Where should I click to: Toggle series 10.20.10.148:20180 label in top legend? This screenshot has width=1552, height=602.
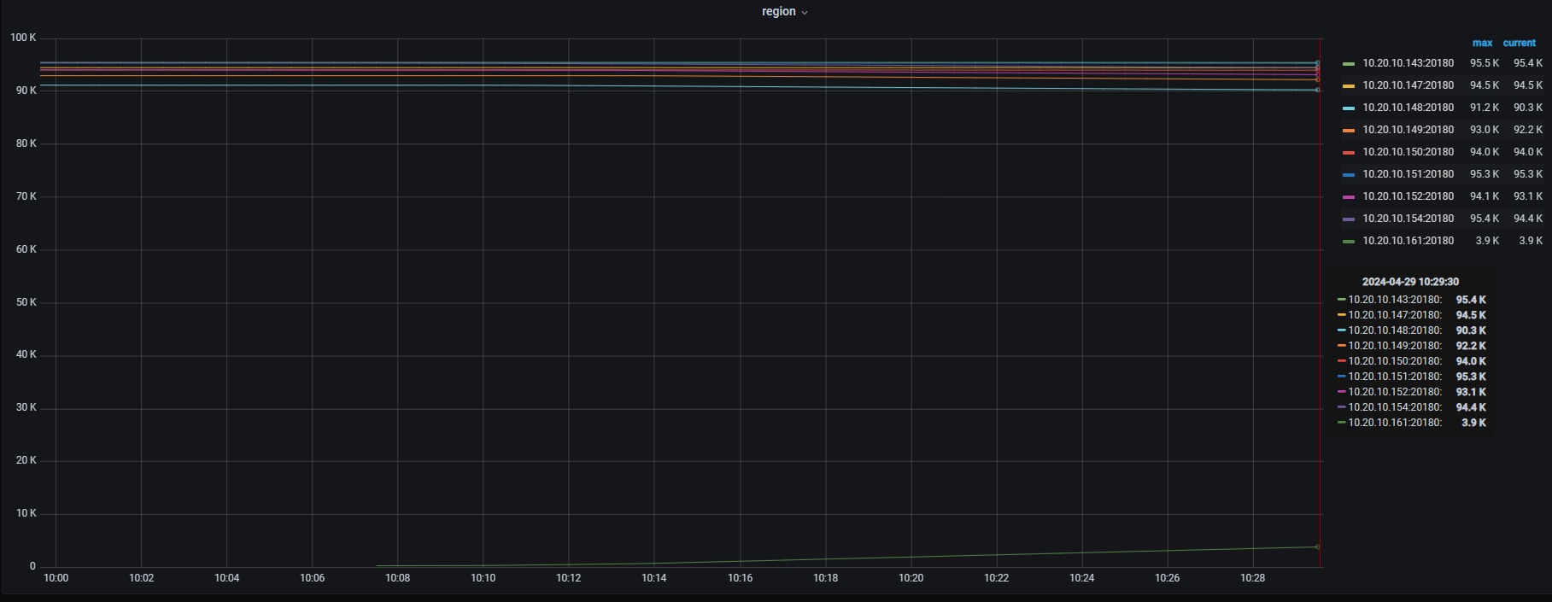pos(1408,108)
